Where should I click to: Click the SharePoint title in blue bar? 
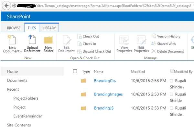pyautogui.click(x=19, y=16)
